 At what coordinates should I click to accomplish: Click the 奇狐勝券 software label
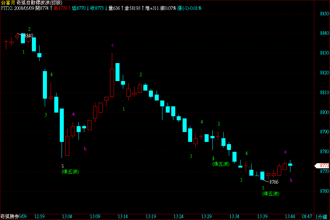(10, 216)
